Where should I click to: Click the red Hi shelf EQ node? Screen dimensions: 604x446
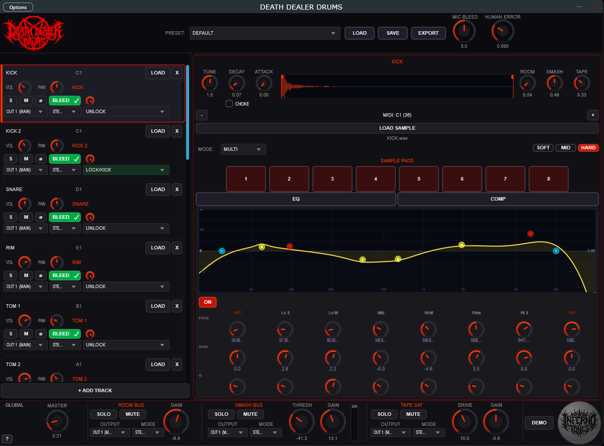531,234
